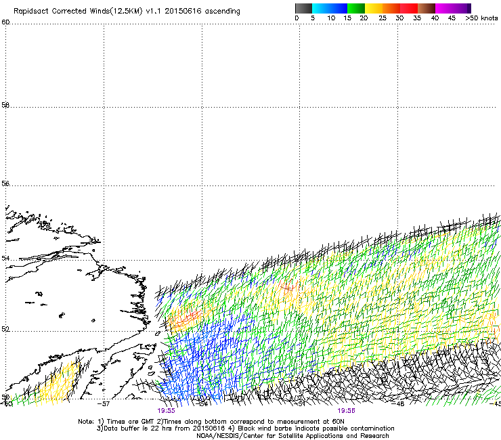Click latitude label '54'
The width and height of the screenshot is (501, 440).
pyautogui.click(x=5, y=258)
